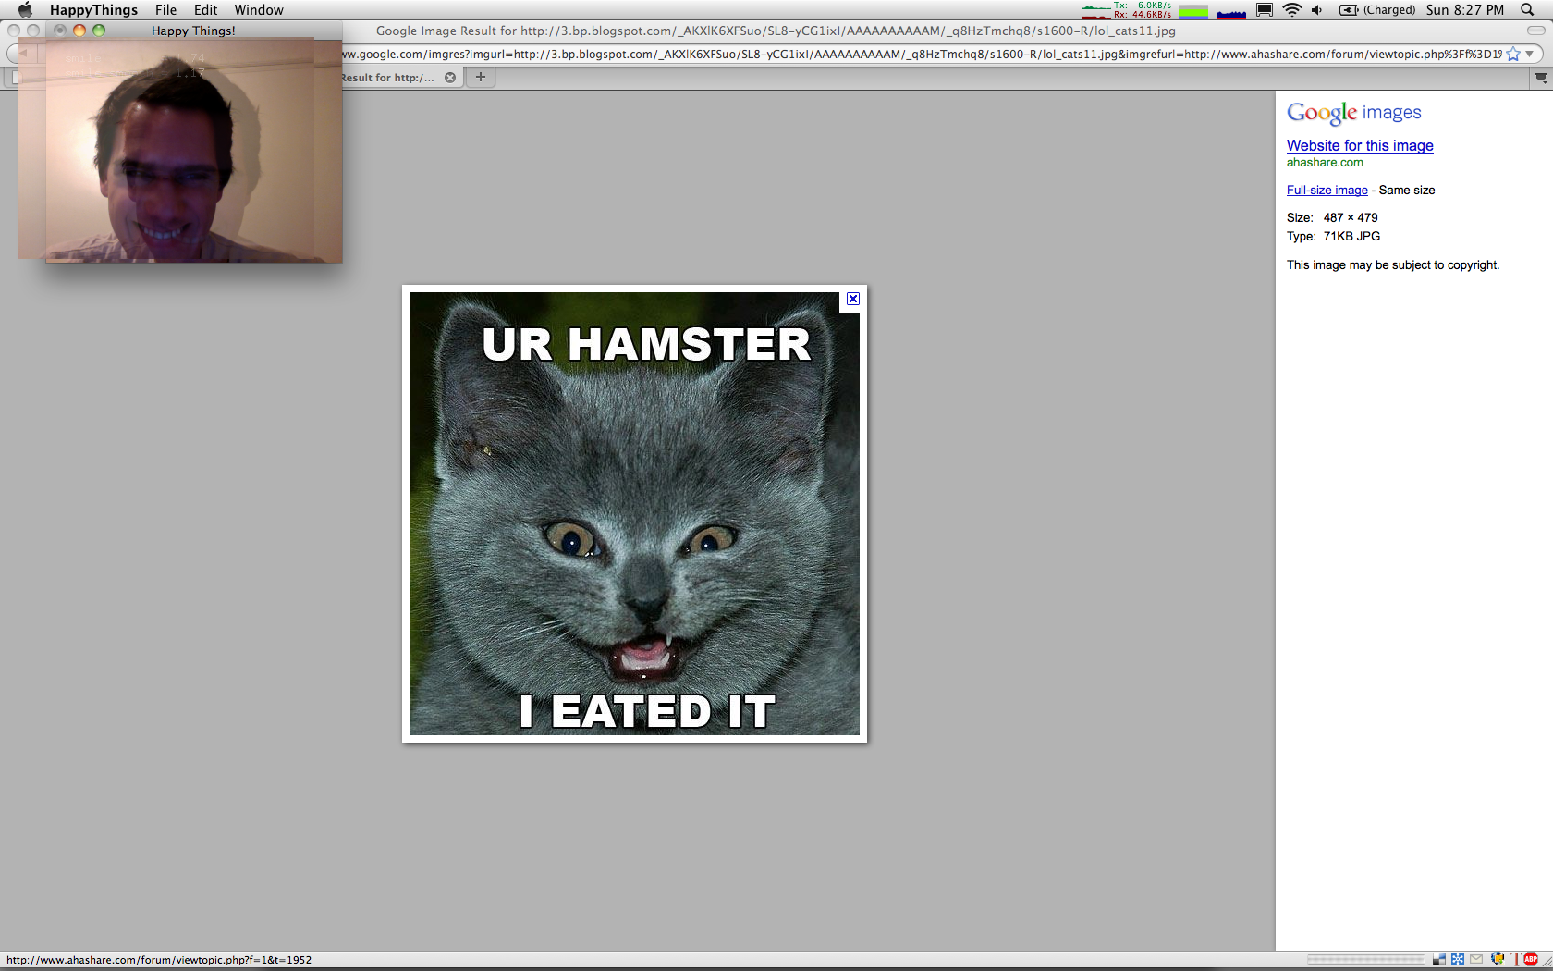Click the globe download icon in status bar

click(1497, 959)
